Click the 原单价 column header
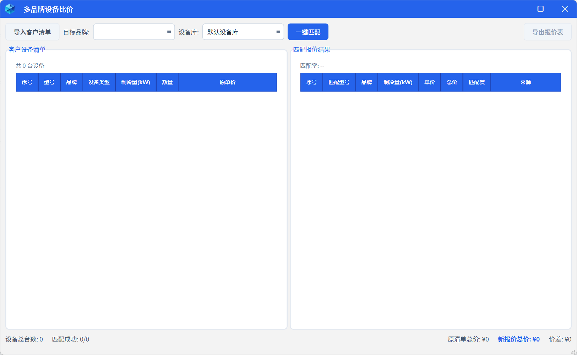This screenshot has height=355, width=577. point(227,82)
